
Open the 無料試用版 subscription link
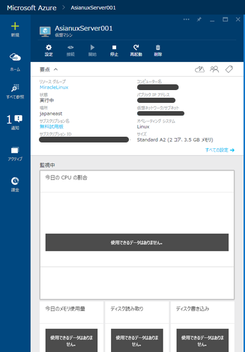pyautogui.click(x=52, y=126)
